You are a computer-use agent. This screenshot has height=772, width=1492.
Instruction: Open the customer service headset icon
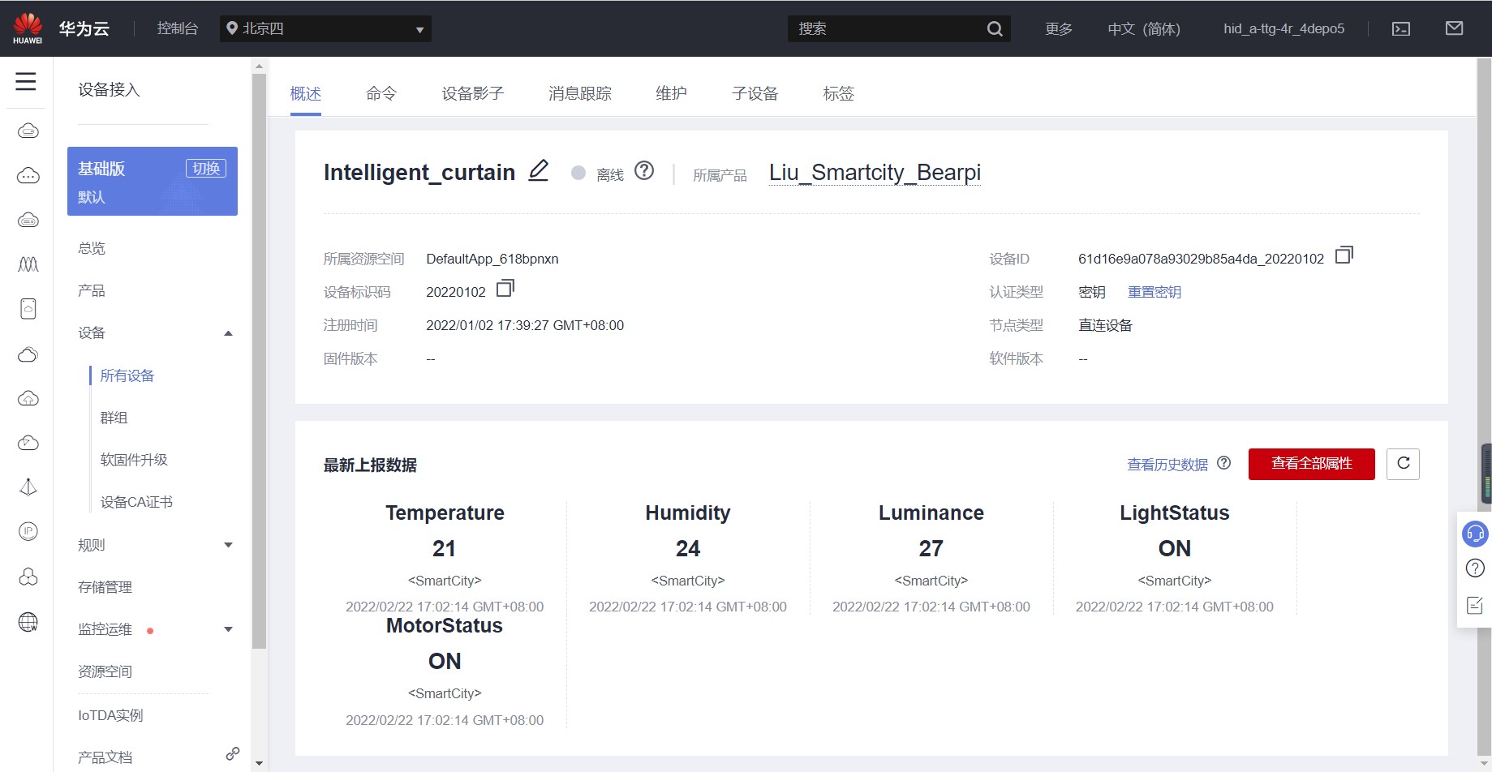(x=1475, y=534)
